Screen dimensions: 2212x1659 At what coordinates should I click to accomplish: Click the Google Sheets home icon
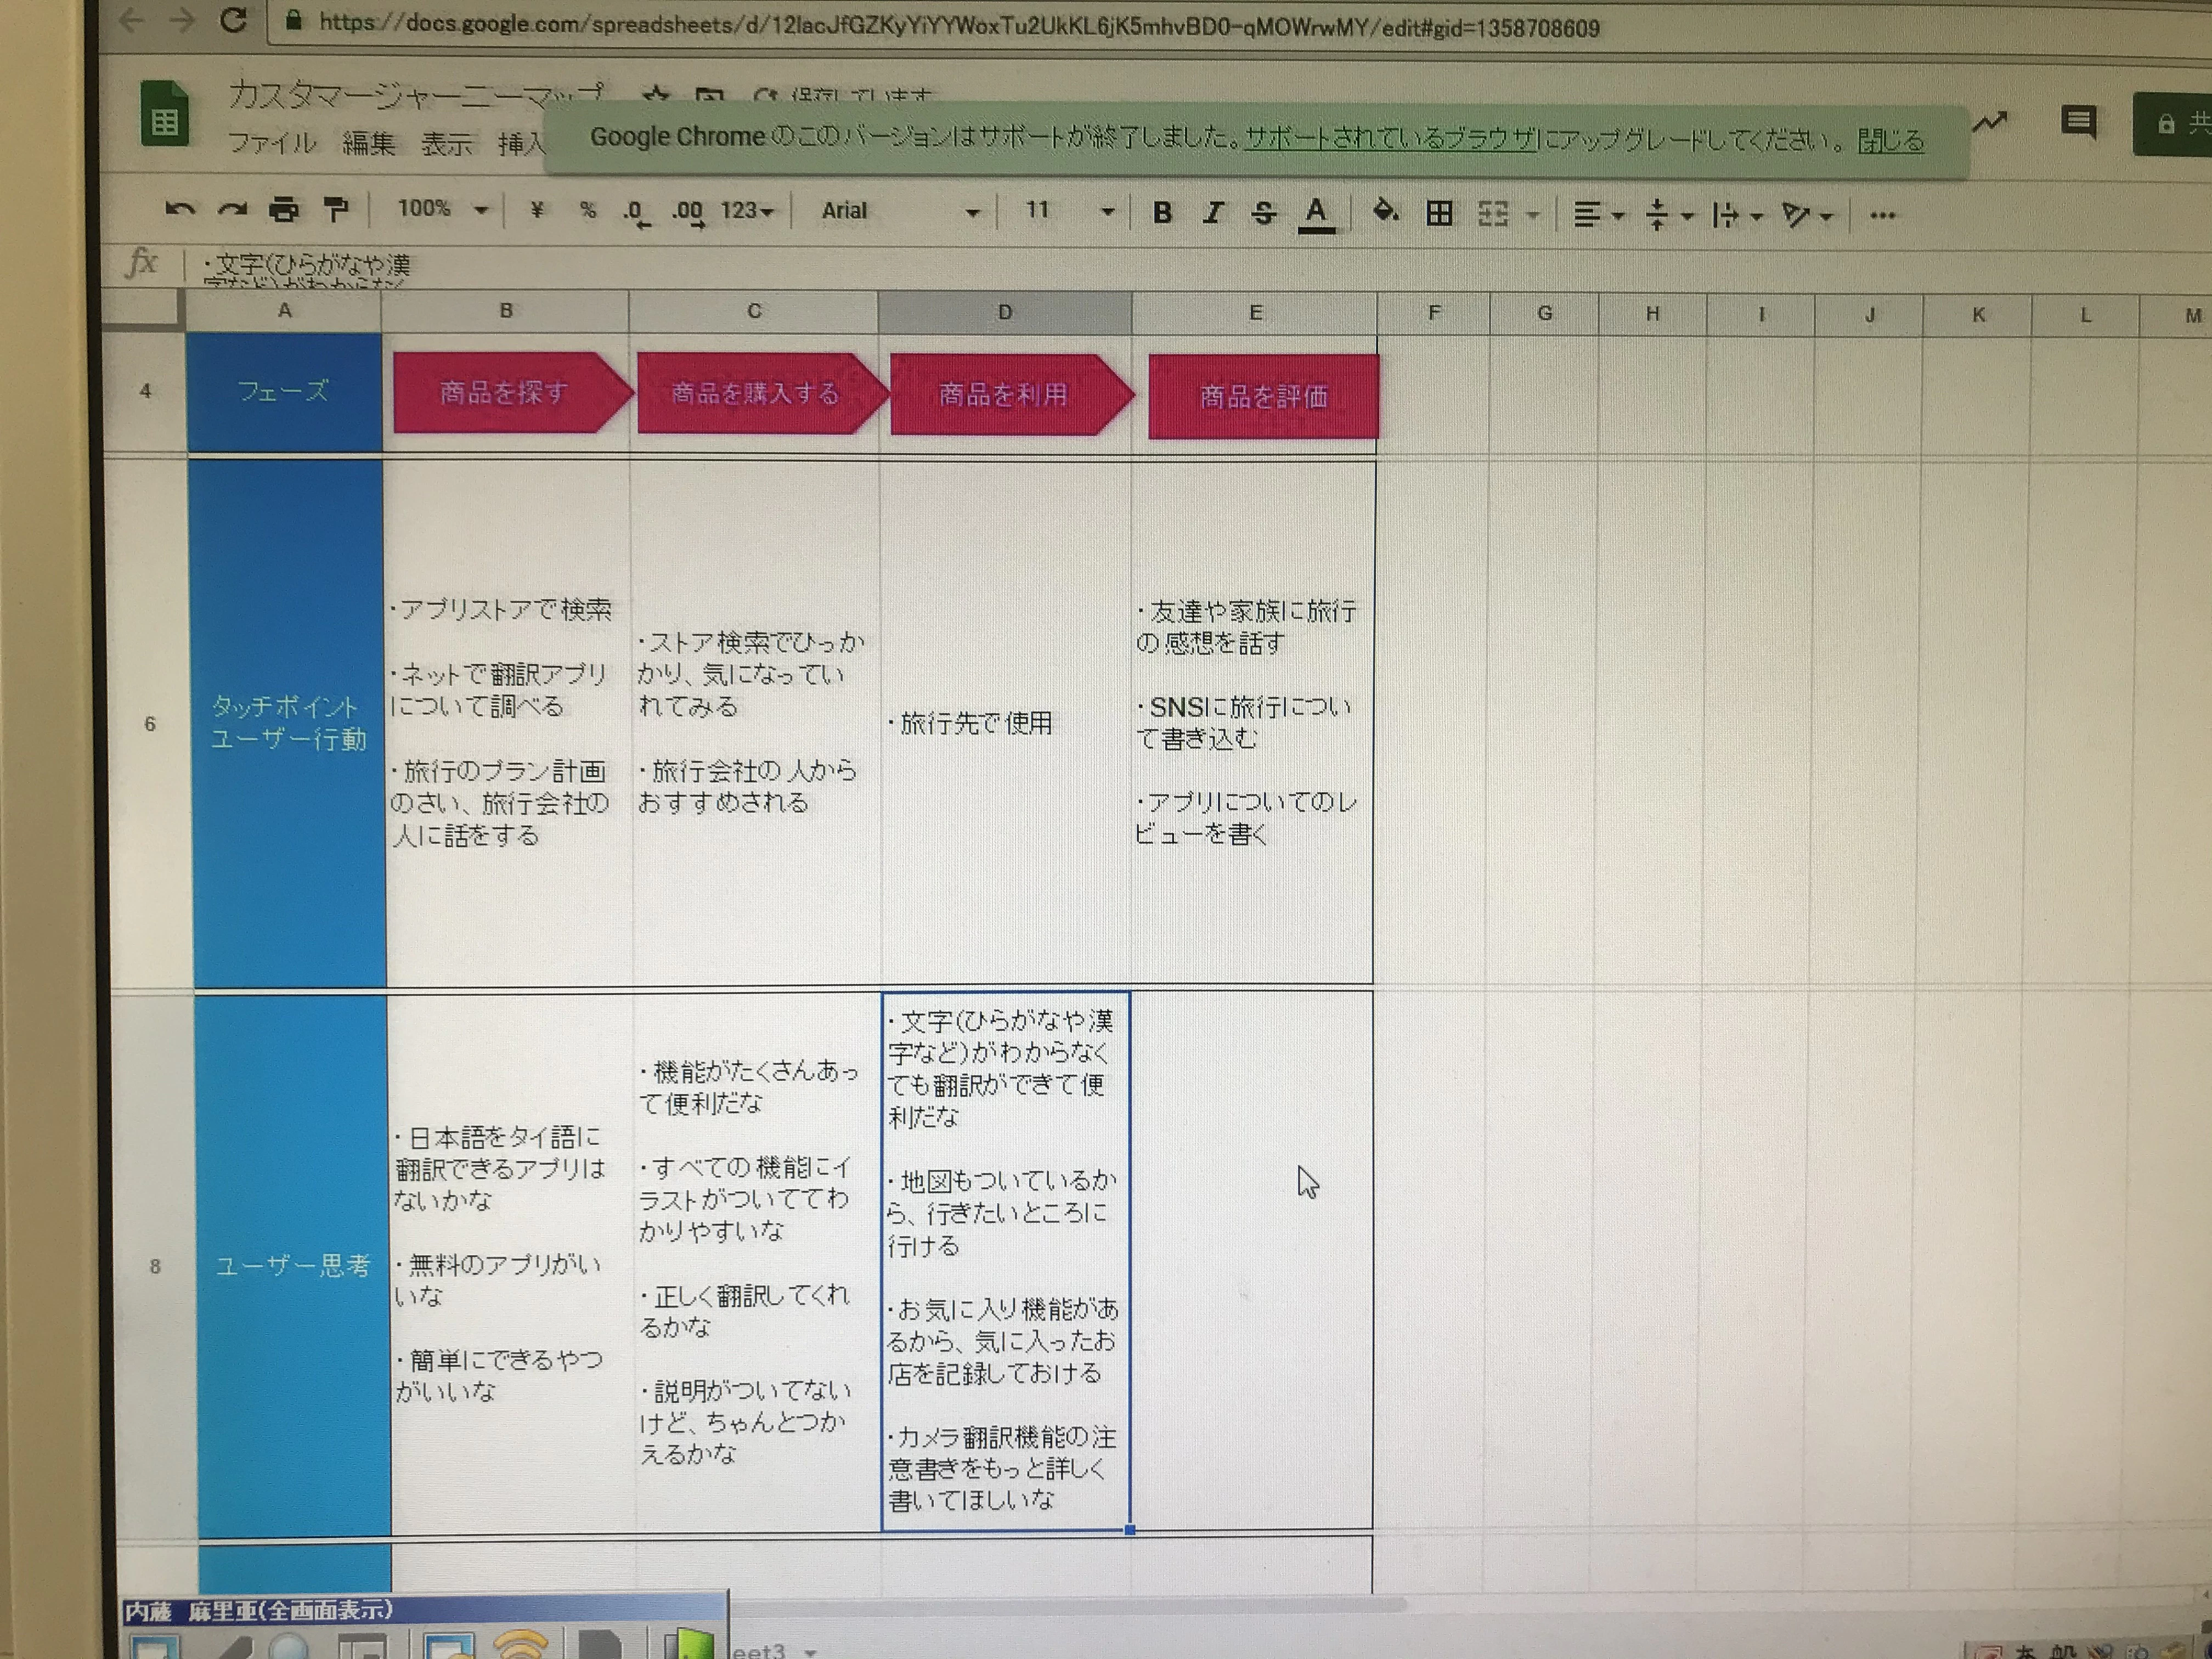click(x=164, y=113)
